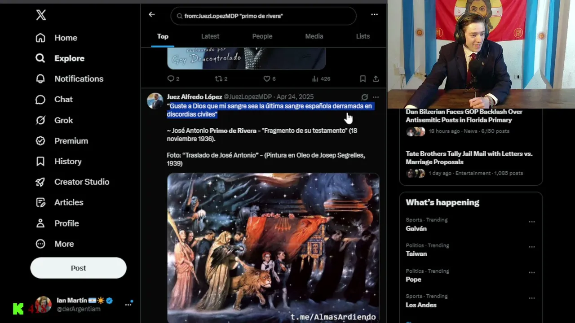This screenshot has width=575, height=323.
Task: Open search settings three-dot menu
Action: pos(374,14)
